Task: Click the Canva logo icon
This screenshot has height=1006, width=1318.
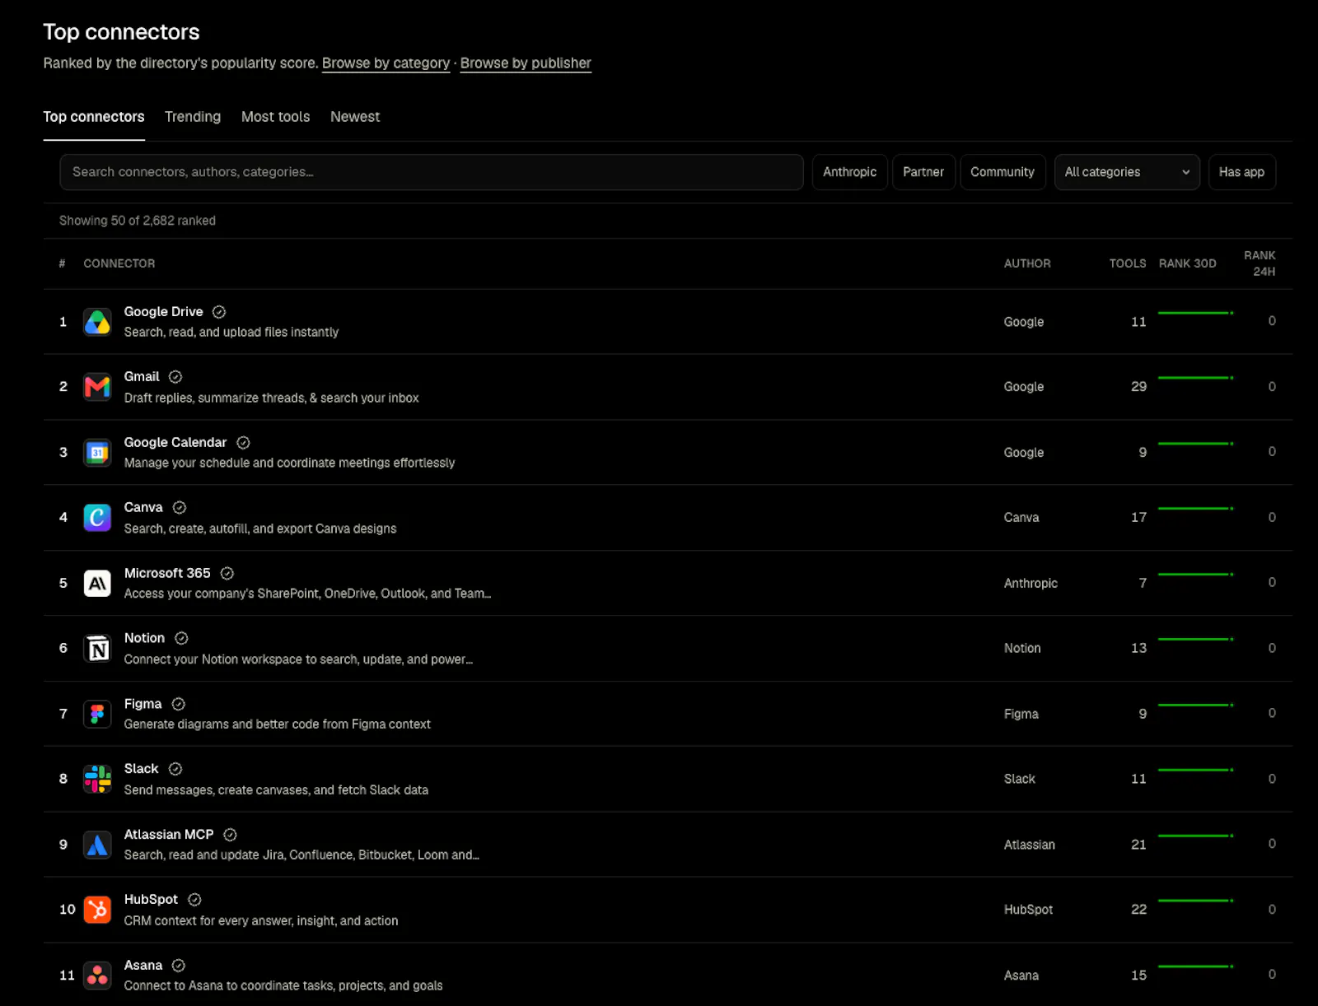Action: (97, 518)
